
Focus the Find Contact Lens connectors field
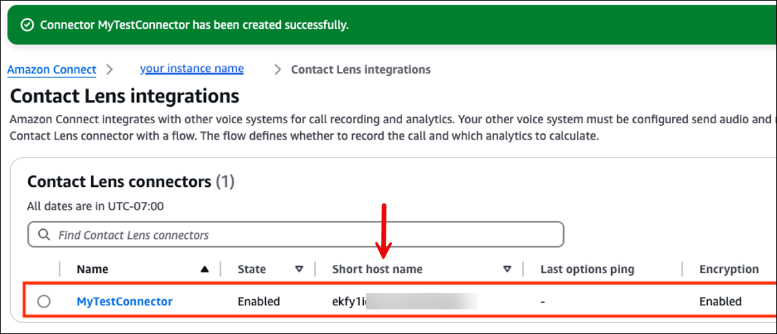(301, 235)
